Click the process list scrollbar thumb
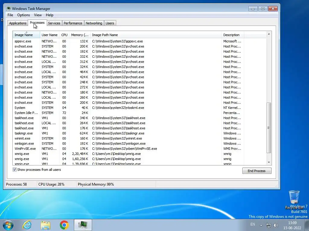 coord(269,128)
